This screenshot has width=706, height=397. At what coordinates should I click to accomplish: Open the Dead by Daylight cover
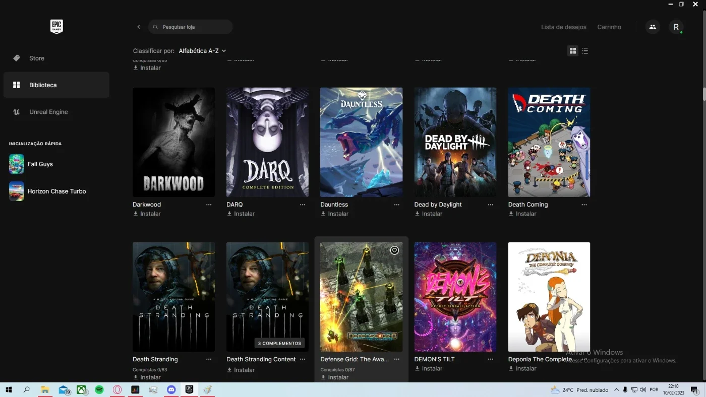point(455,142)
